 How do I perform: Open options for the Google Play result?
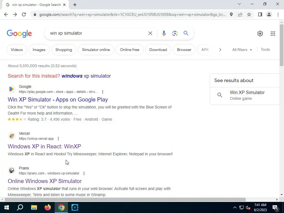point(103,92)
